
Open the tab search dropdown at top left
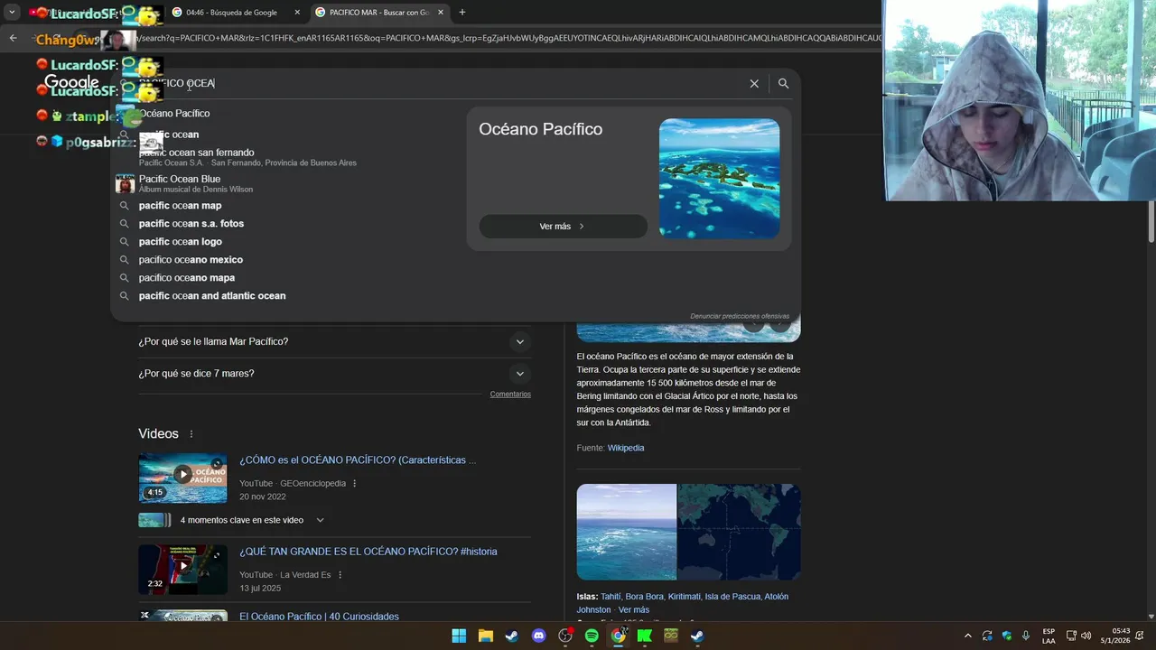click(12, 13)
